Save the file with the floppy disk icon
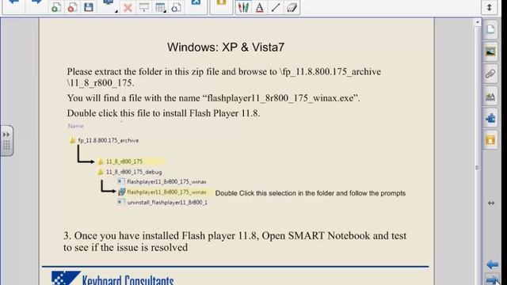507x285 pixels. click(89, 7)
